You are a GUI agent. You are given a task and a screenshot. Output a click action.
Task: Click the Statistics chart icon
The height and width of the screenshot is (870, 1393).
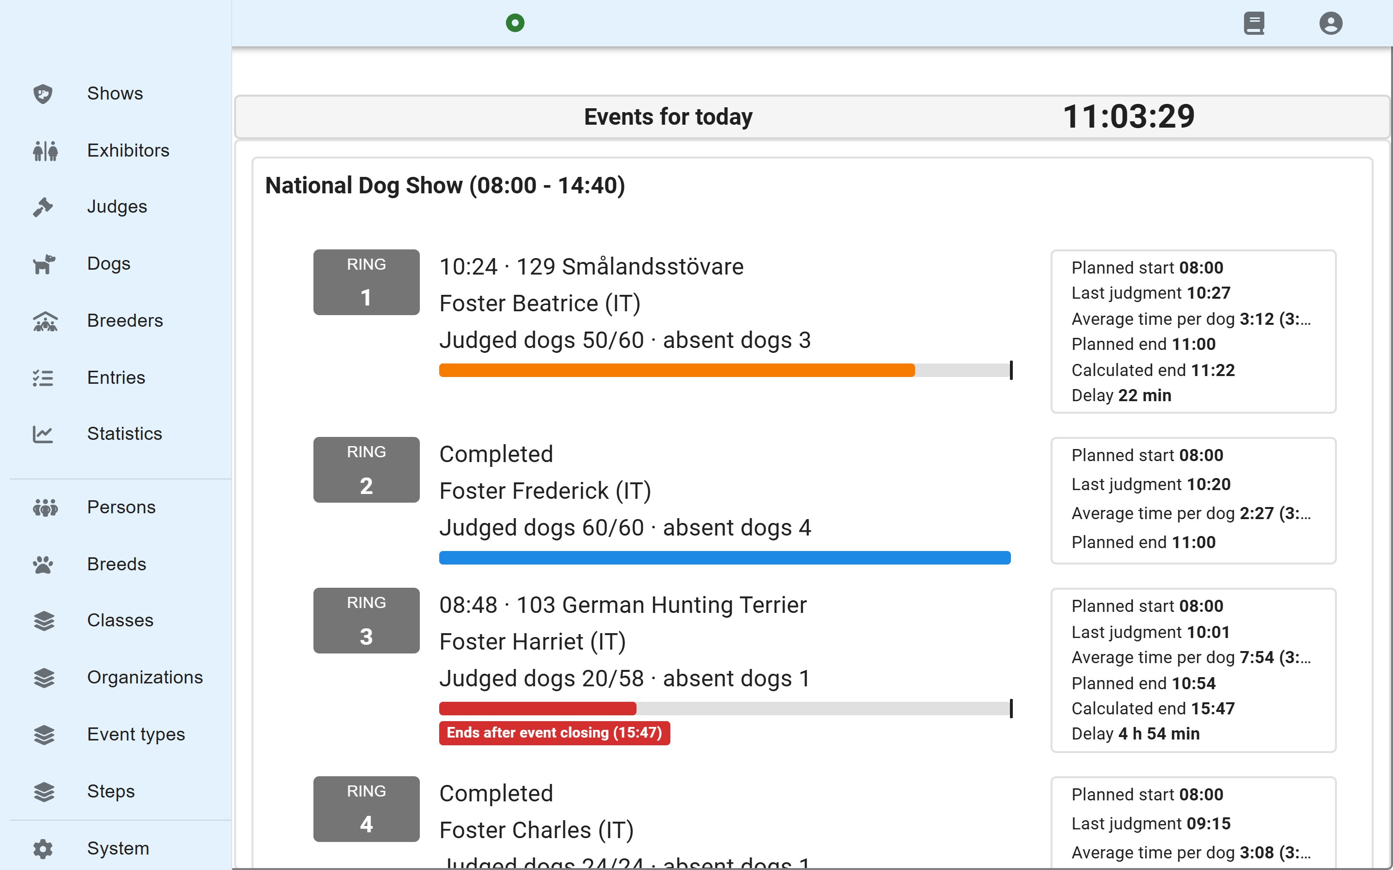[43, 434]
